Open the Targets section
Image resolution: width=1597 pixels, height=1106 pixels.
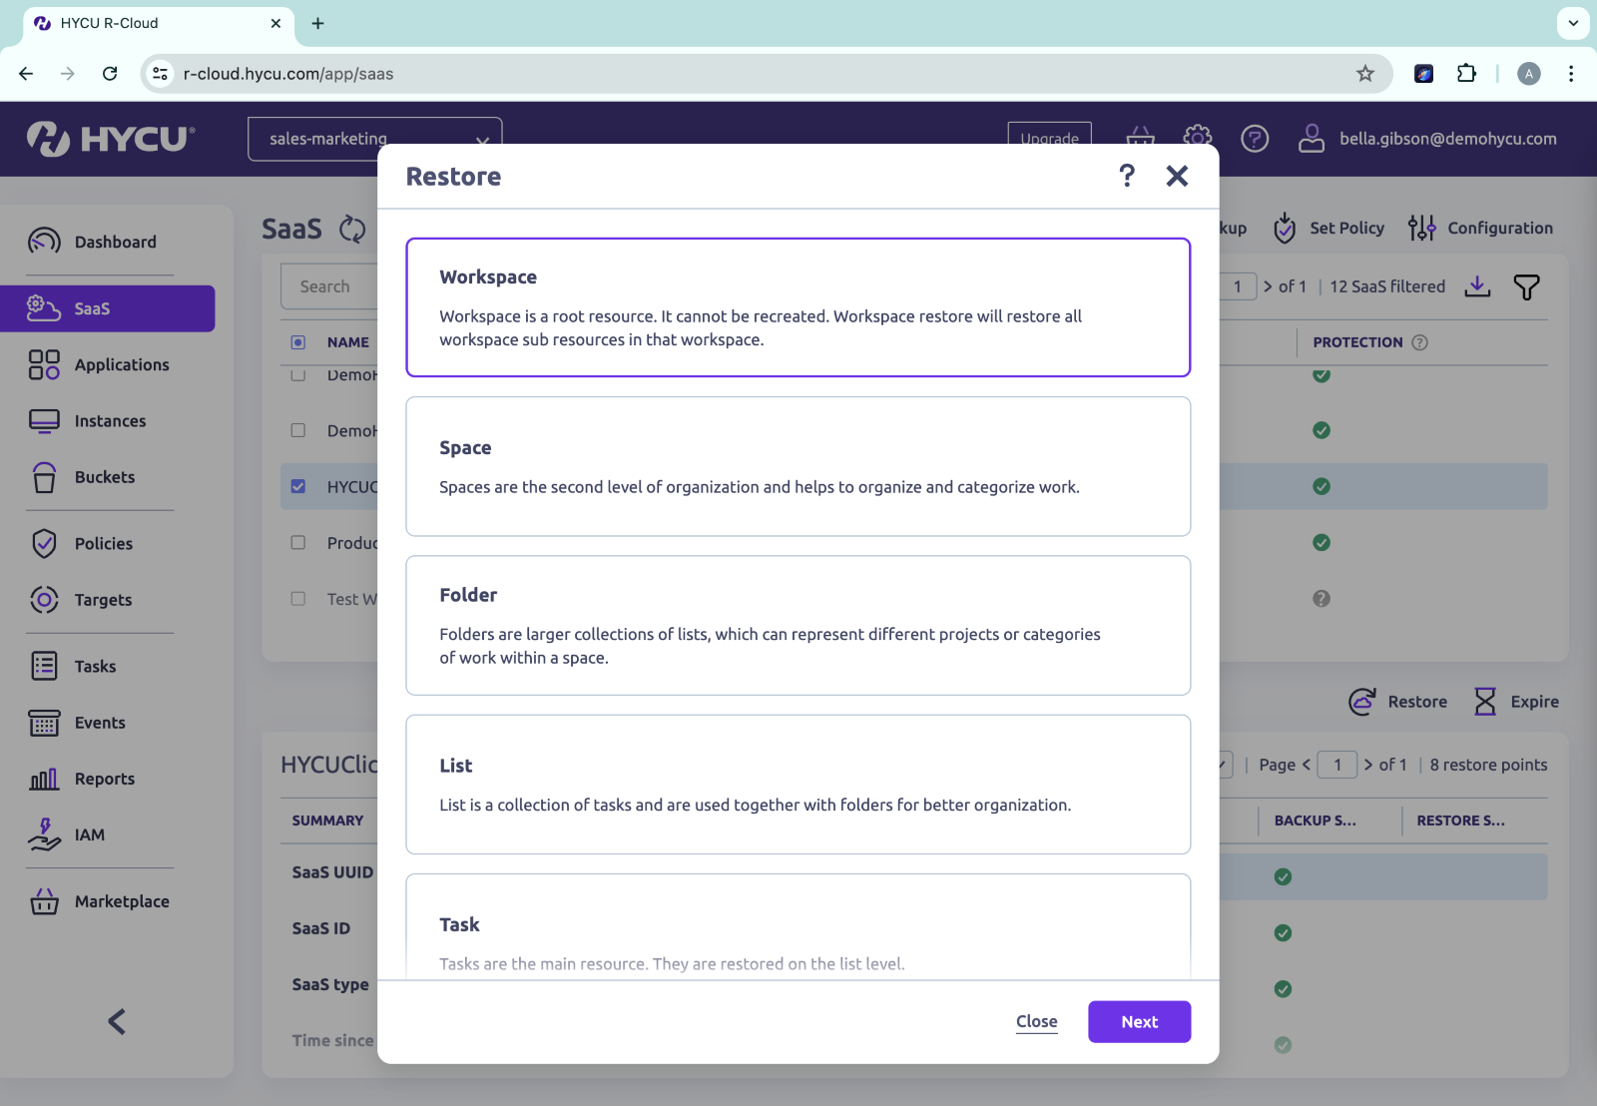coord(102,600)
